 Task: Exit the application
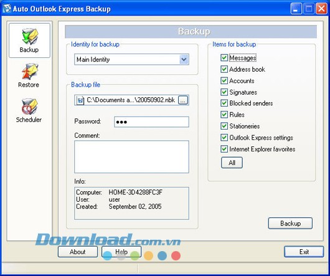tap(304, 252)
